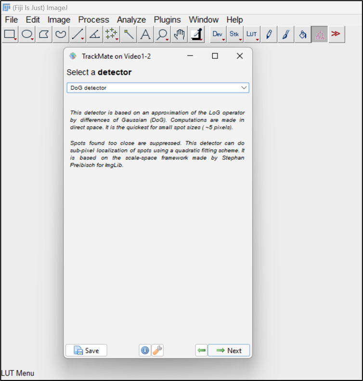The height and width of the screenshot is (381, 363).
Task: Open the File menu
Action: 12,20
